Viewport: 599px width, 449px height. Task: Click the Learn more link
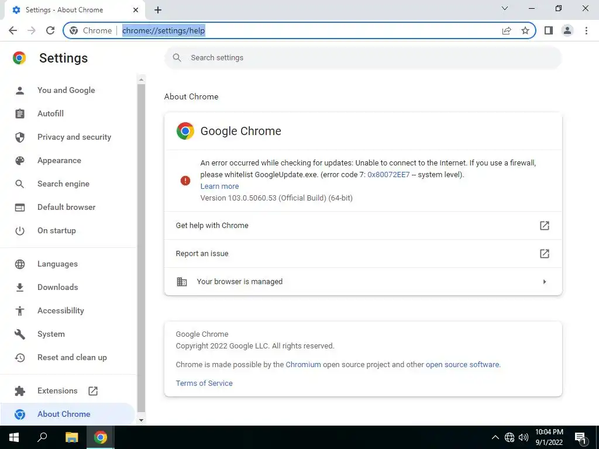pyautogui.click(x=220, y=186)
